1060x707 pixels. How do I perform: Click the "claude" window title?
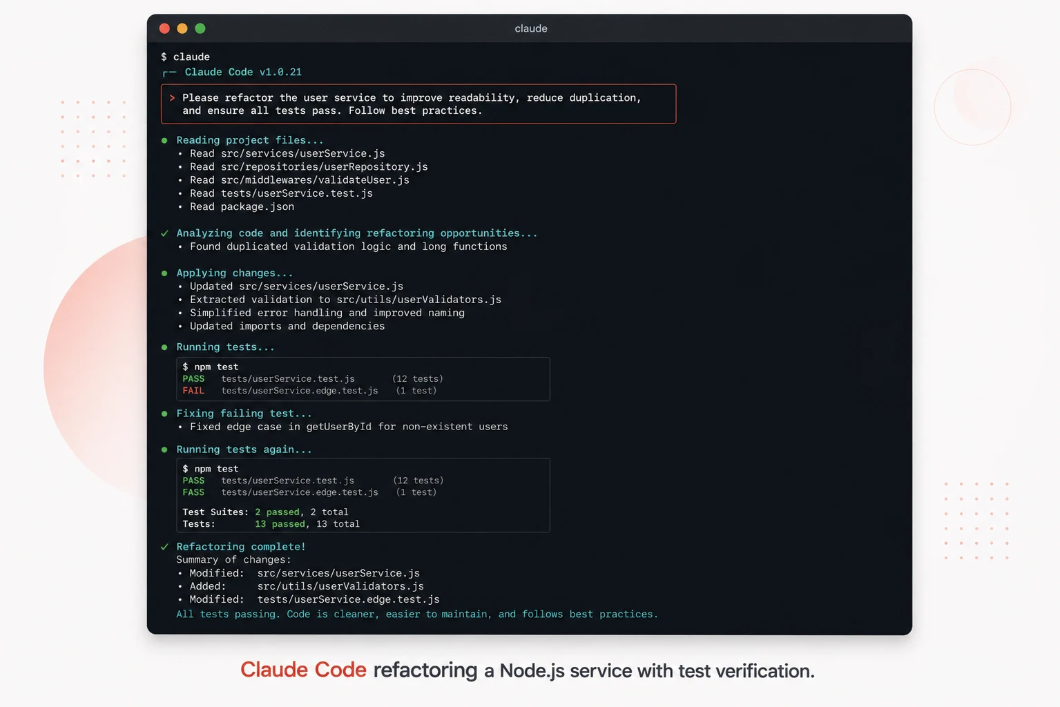click(x=531, y=28)
